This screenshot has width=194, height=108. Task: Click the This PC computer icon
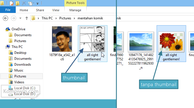tap(8, 47)
